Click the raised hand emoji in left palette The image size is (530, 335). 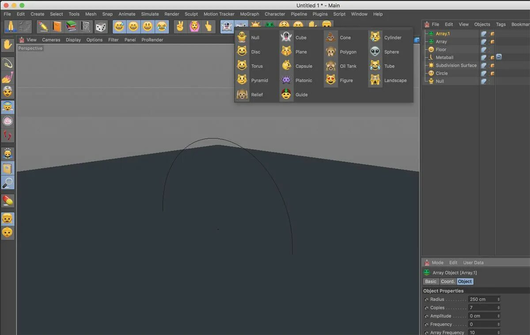(x=8, y=44)
